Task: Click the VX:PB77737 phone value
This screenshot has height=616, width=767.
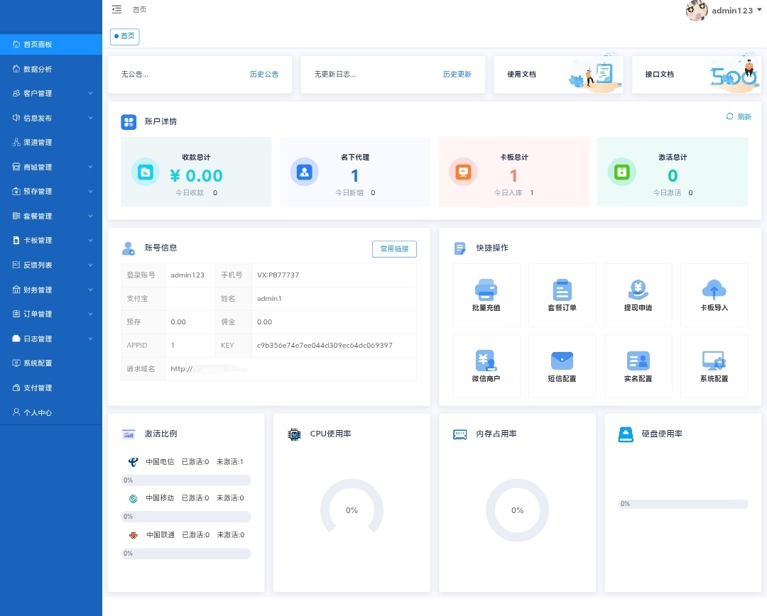Action: [x=278, y=275]
